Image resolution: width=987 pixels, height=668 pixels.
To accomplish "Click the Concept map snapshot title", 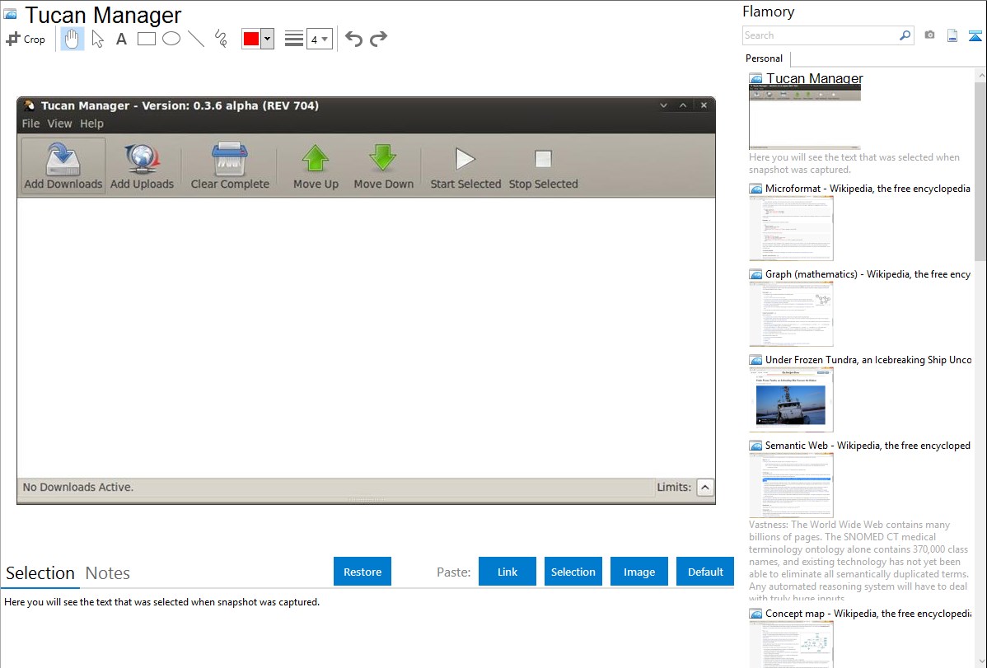I will pos(868,613).
